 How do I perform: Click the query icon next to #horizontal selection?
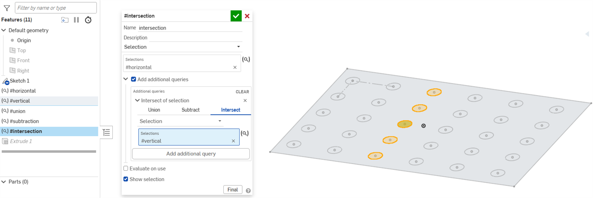click(246, 60)
